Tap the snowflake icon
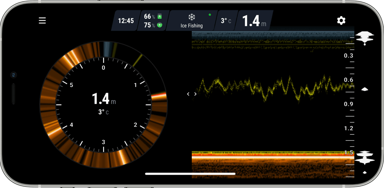 click(191, 17)
